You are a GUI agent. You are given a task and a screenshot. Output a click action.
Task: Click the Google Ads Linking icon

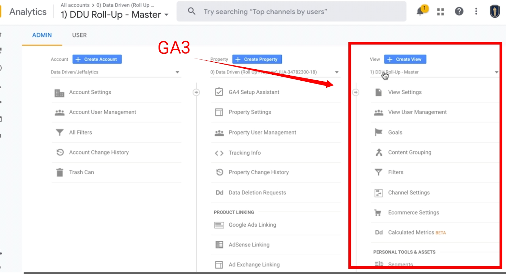click(x=219, y=225)
